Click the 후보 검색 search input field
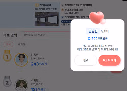 coord(46,35)
